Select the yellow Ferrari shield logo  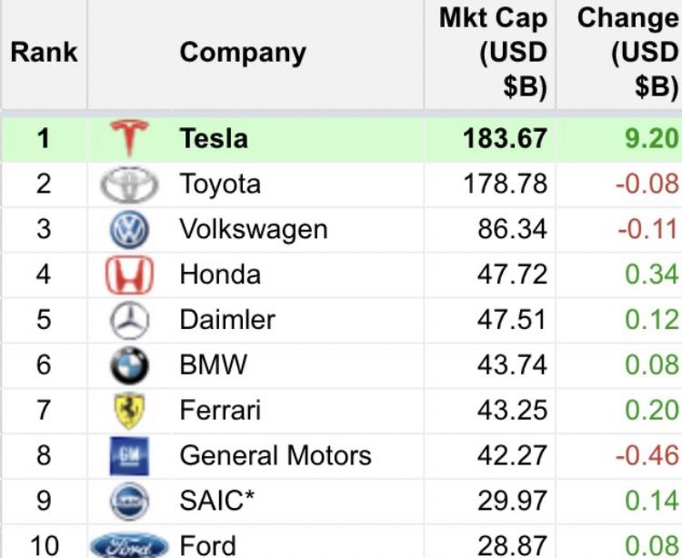[129, 411]
